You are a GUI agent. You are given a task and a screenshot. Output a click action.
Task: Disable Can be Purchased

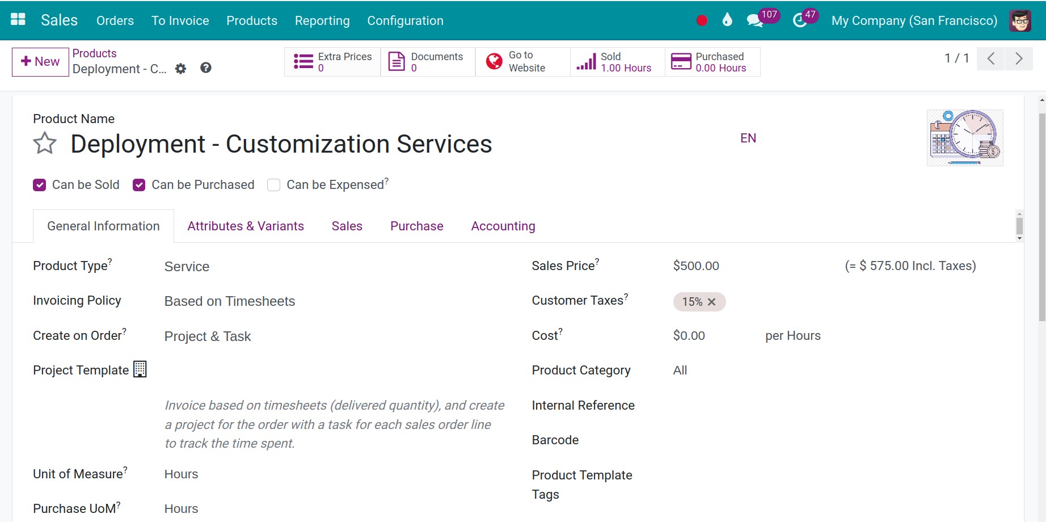click(x=139, y=184)
